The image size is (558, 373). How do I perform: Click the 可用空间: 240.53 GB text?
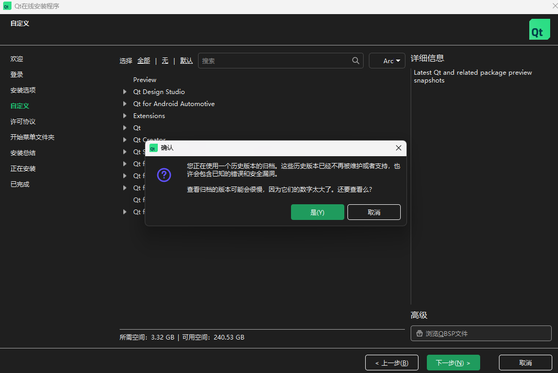[213, 337]
